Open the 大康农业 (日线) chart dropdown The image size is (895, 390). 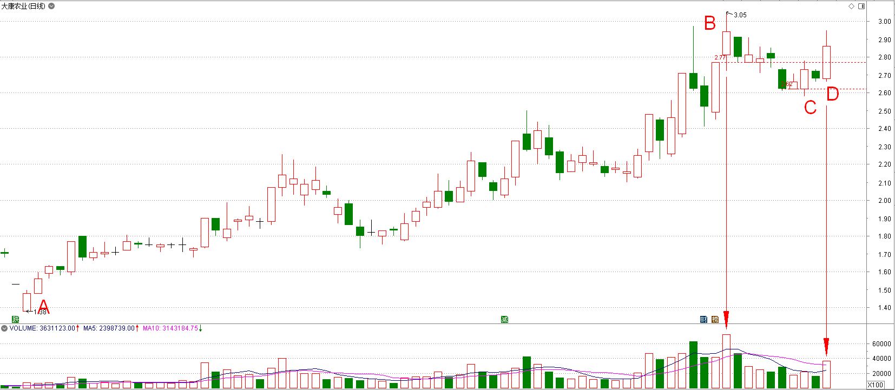[x=51, y=6]
